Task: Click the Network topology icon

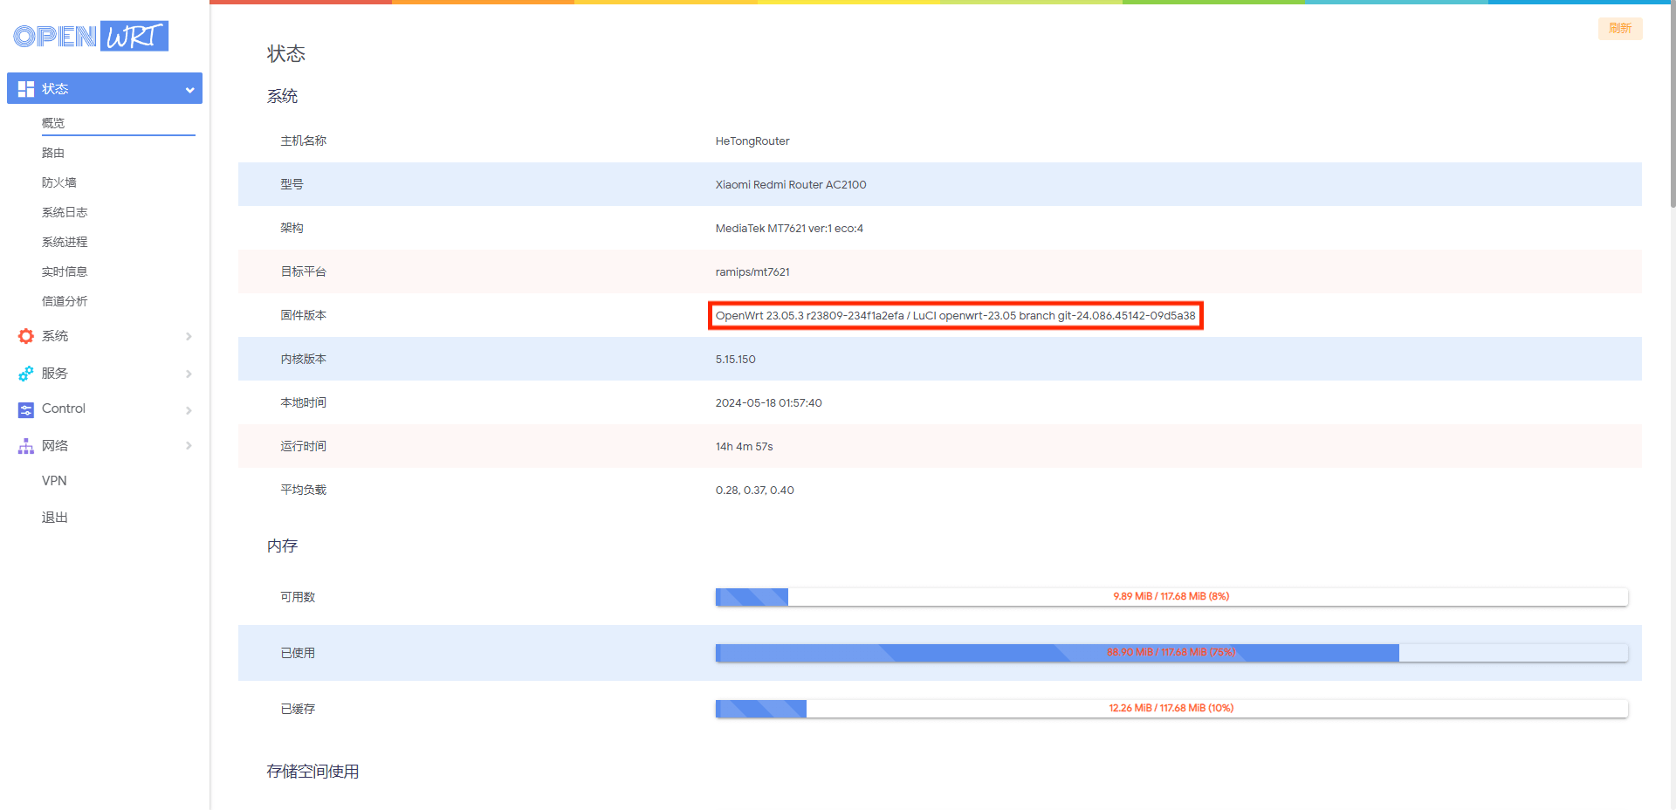Action: pyautogui.click(x=26, y=446)
